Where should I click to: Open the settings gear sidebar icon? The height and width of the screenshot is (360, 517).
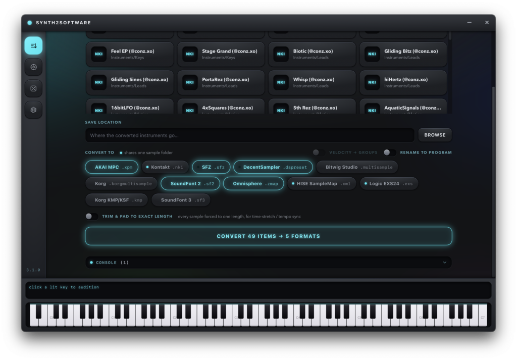(x=33, y=110)
